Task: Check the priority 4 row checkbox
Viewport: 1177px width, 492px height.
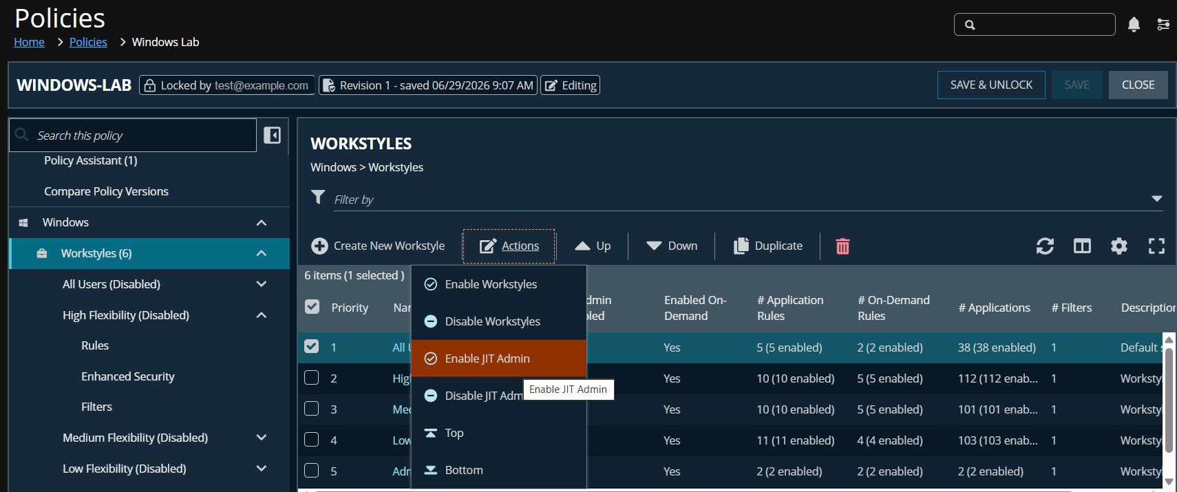Action: pyautogui.click(x=312, y=440)
